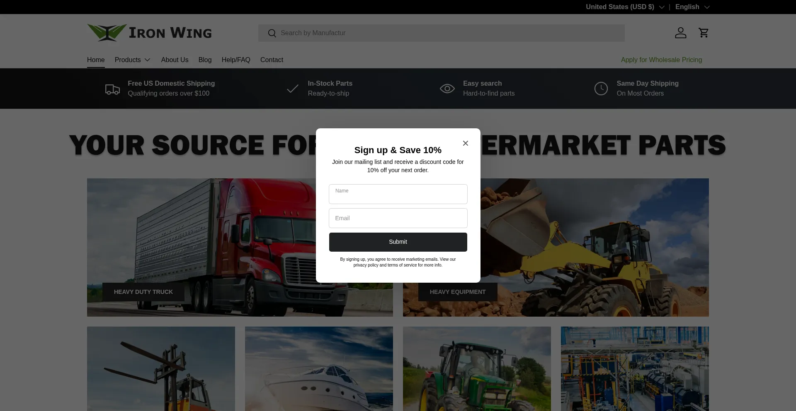Click the Iron Wing logo
This screenshot has width=796, height=411.
click(149, 33)
